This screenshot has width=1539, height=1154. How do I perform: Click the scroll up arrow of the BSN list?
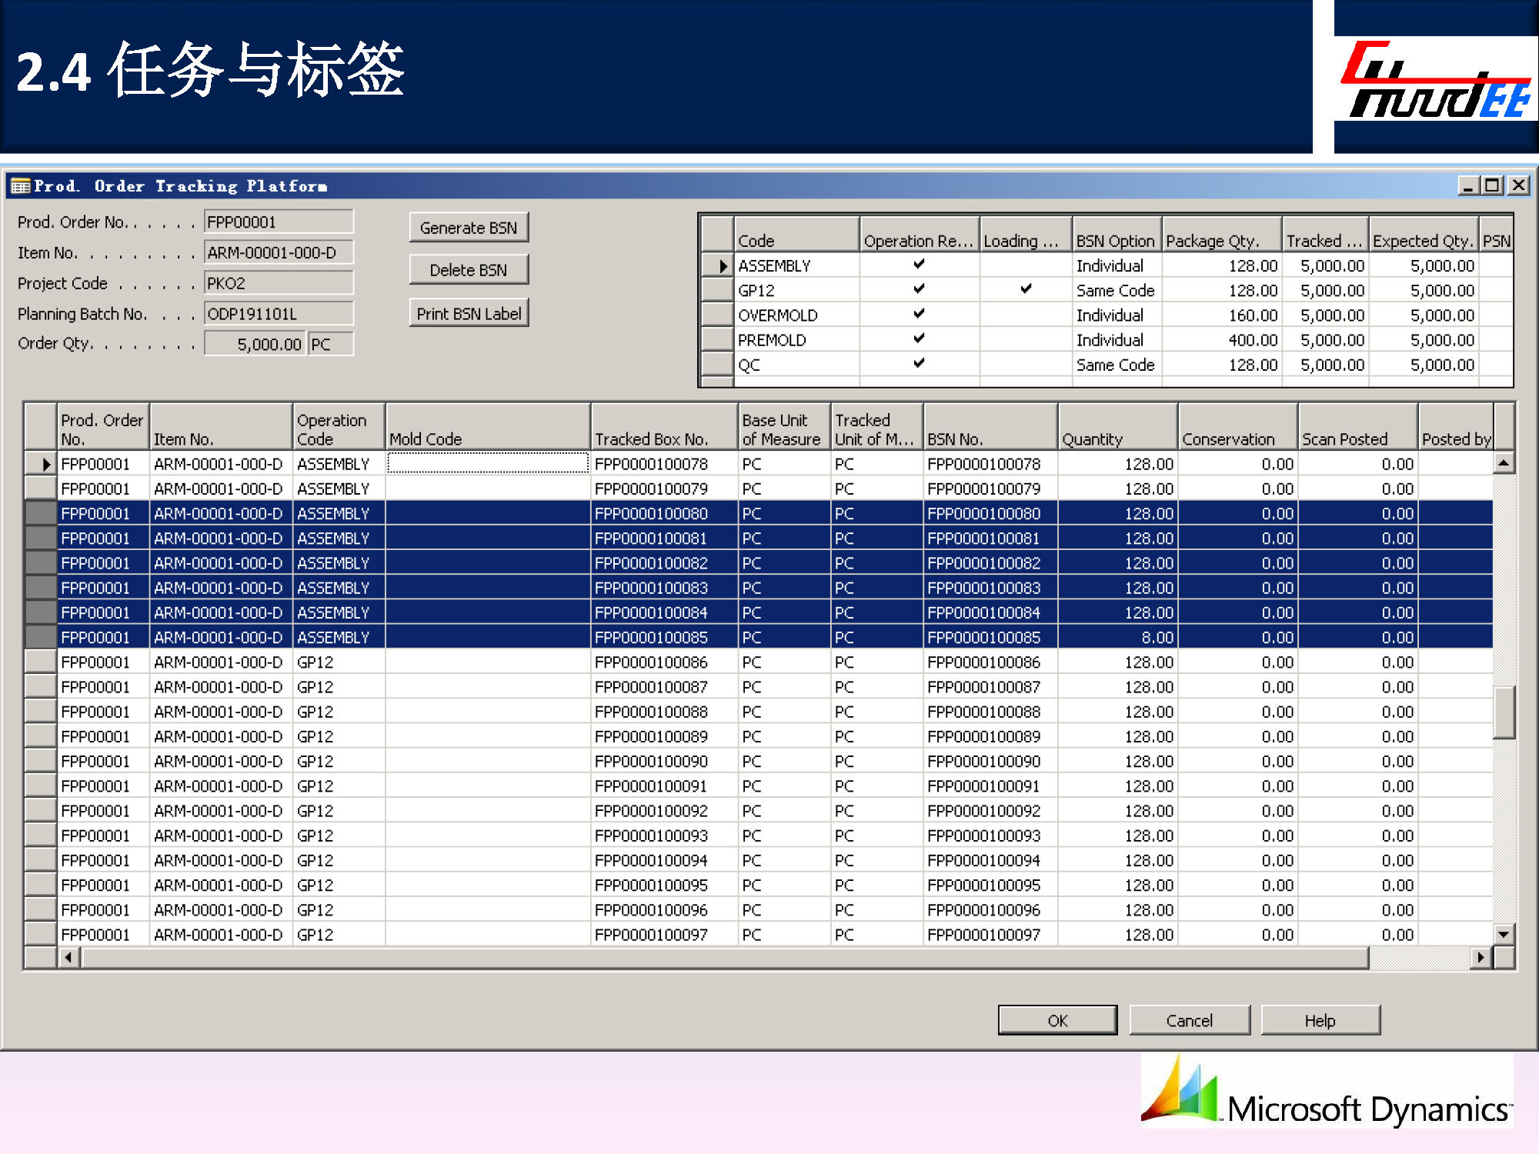click(x=1503, y=463)
